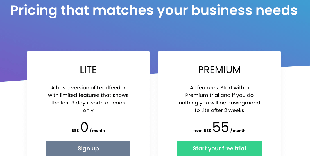Click the word "Pricing" in the headline
The width and height of the screenshot is (310, 156).
point(34,10)
